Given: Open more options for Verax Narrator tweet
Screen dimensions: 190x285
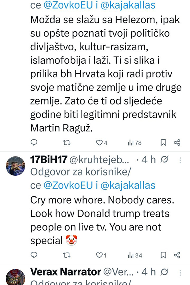Looking at the screenshot, I should 180,272.
